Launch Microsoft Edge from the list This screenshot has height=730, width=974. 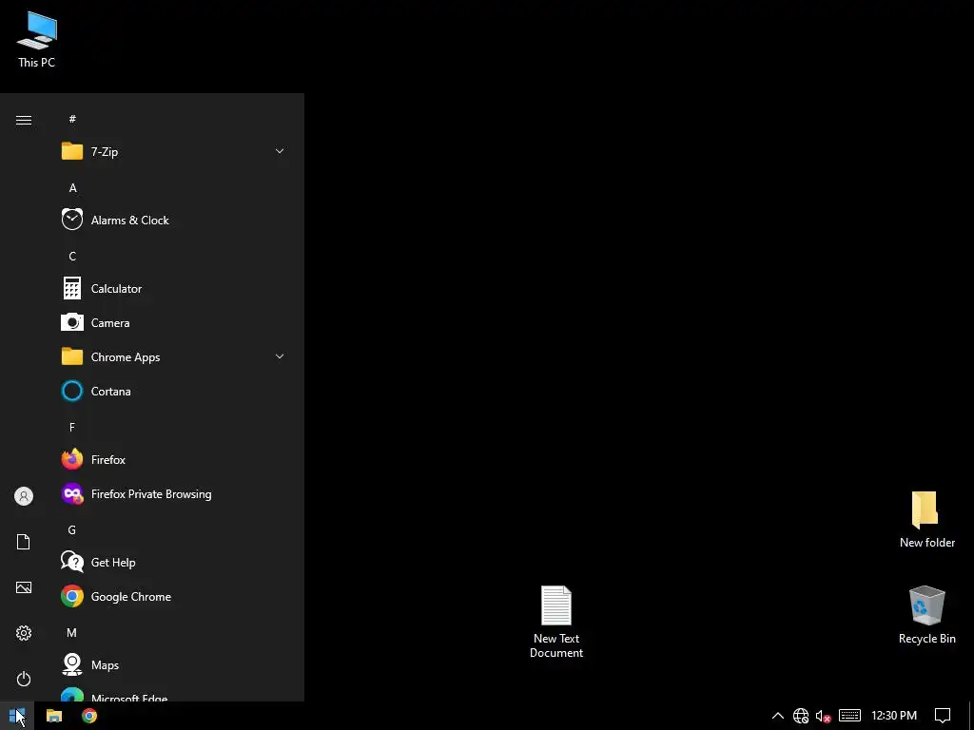click(174, 695)
